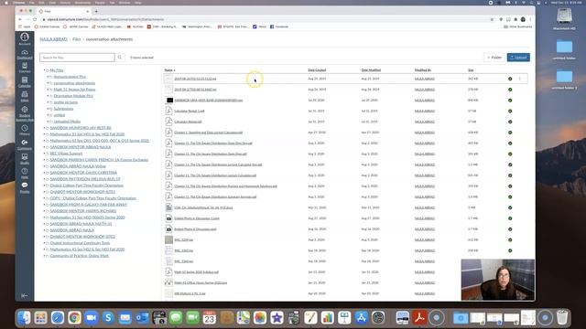Expand the profile pictures folder arrow
The height and width of the screenshot is (329, 586).
tap(48, 102)
